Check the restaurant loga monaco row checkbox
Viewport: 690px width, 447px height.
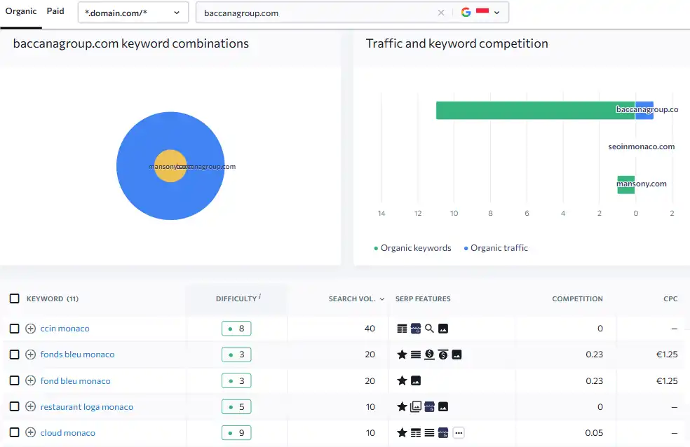click(x=15, y=406)
